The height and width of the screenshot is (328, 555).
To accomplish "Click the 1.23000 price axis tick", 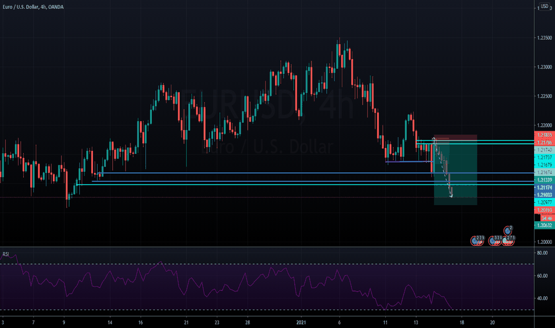I will click(544, 67).
